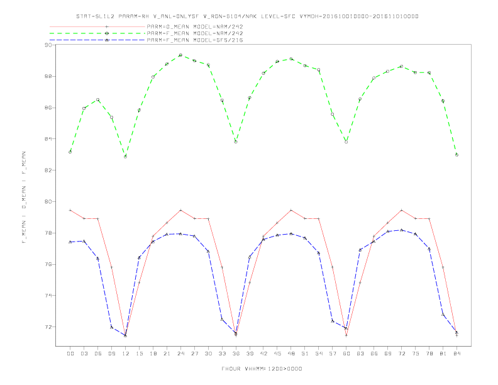Click the chart title starting with STAT=SL1L2
This screenshot has height=385, width=498.
tap(247, 16)
